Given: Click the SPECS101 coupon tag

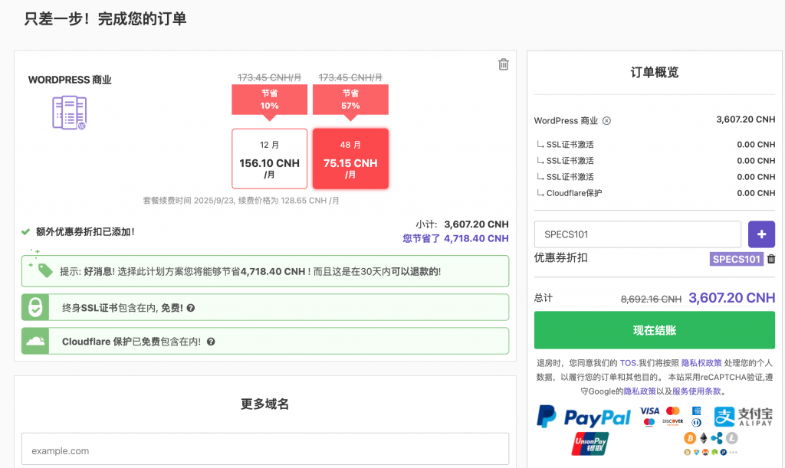Looking at the screenshot, I should [736, 259].
